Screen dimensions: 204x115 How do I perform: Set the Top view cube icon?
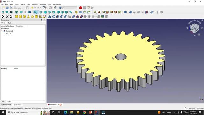[50, 12]
